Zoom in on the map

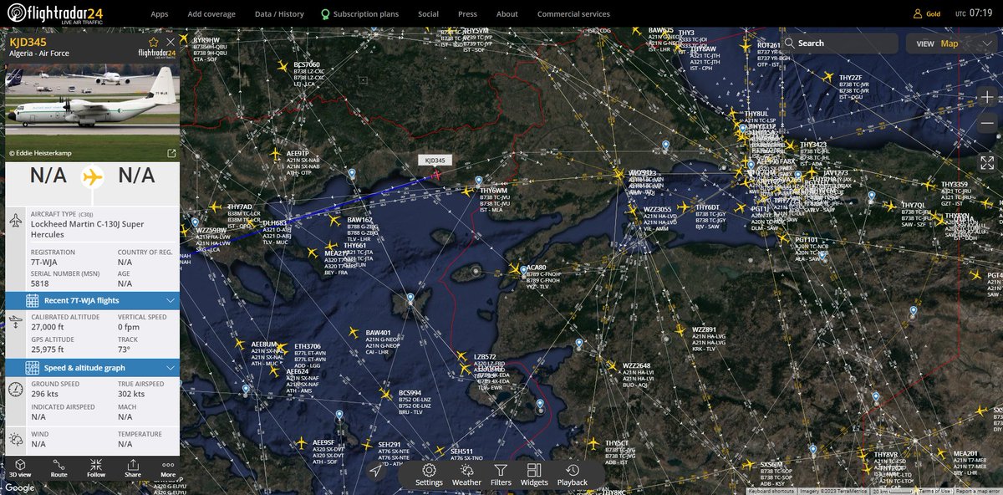pyautogui.click(x=988, y=97)
